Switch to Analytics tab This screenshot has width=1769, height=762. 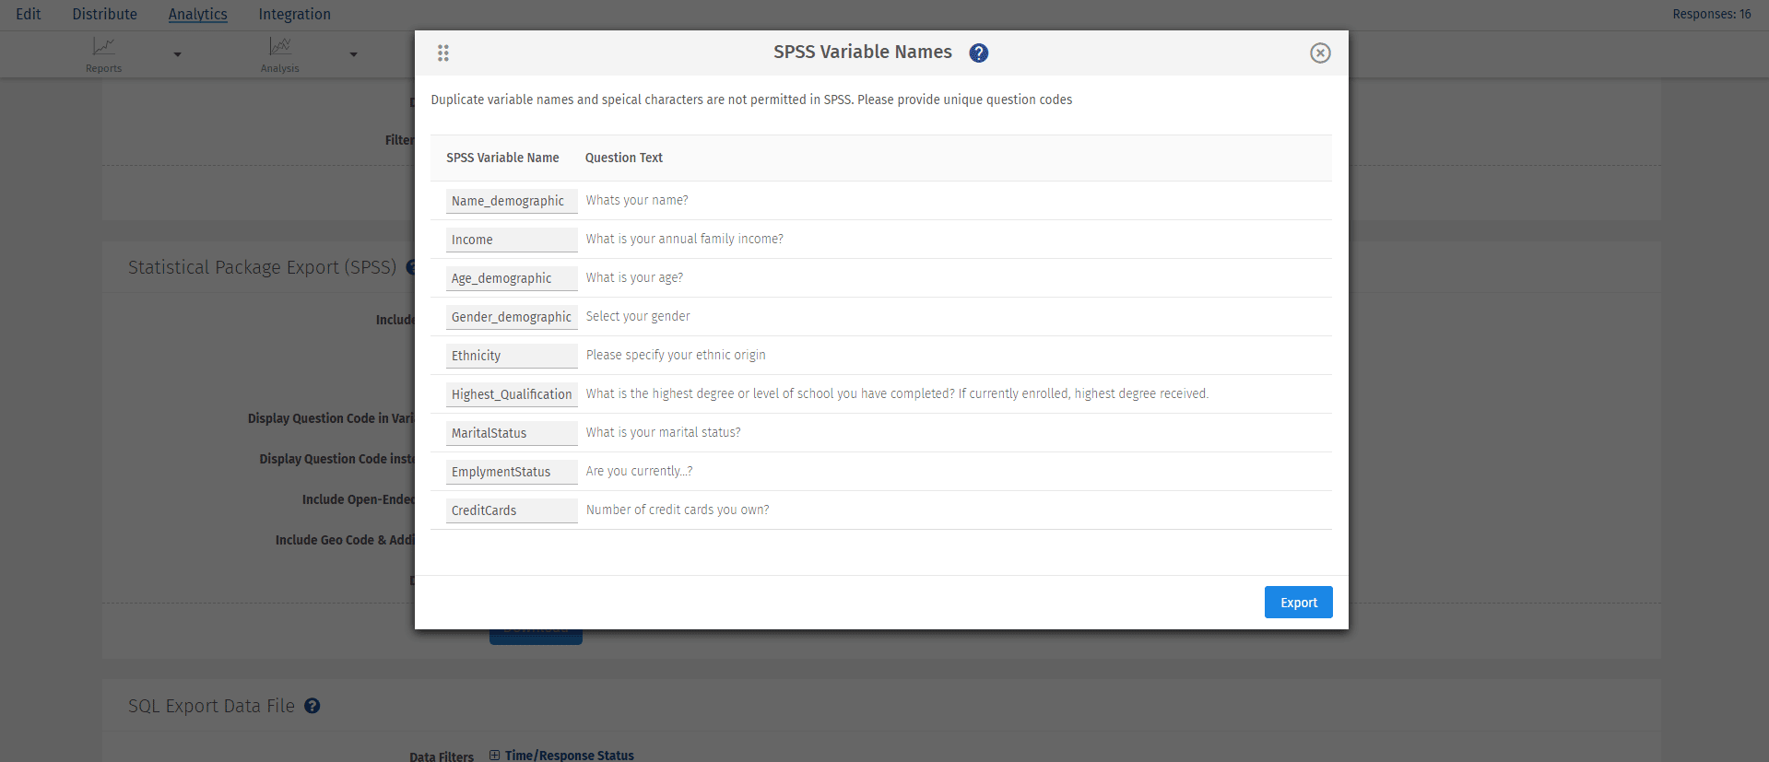[x=198, y=15]
